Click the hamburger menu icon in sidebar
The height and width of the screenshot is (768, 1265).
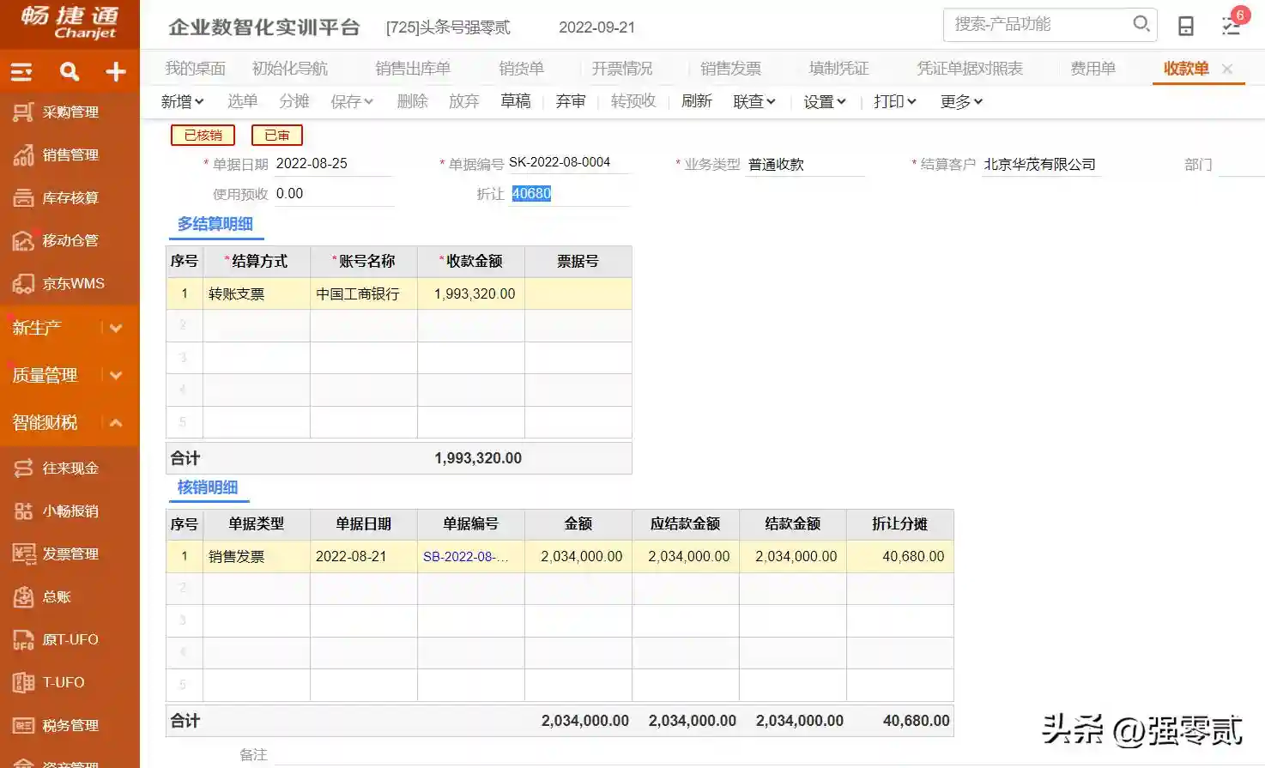21,72
